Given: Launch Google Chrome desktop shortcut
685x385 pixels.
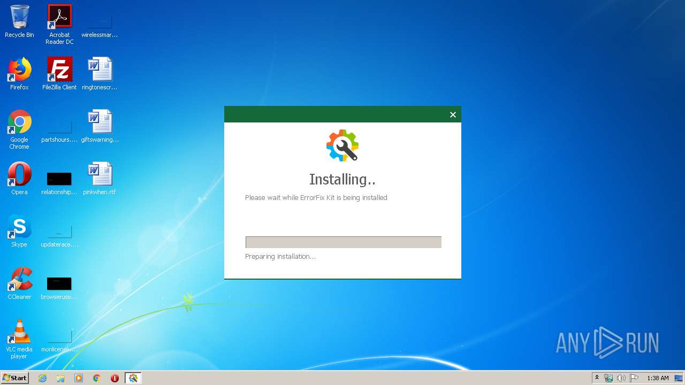Looking at the screenshot, I should click(x=19, y=129).
